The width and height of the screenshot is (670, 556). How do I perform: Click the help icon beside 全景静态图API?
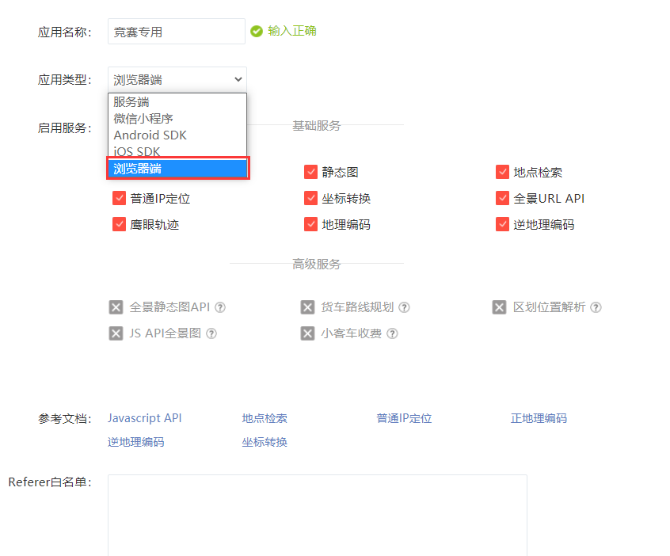click(x=220, y=307)
